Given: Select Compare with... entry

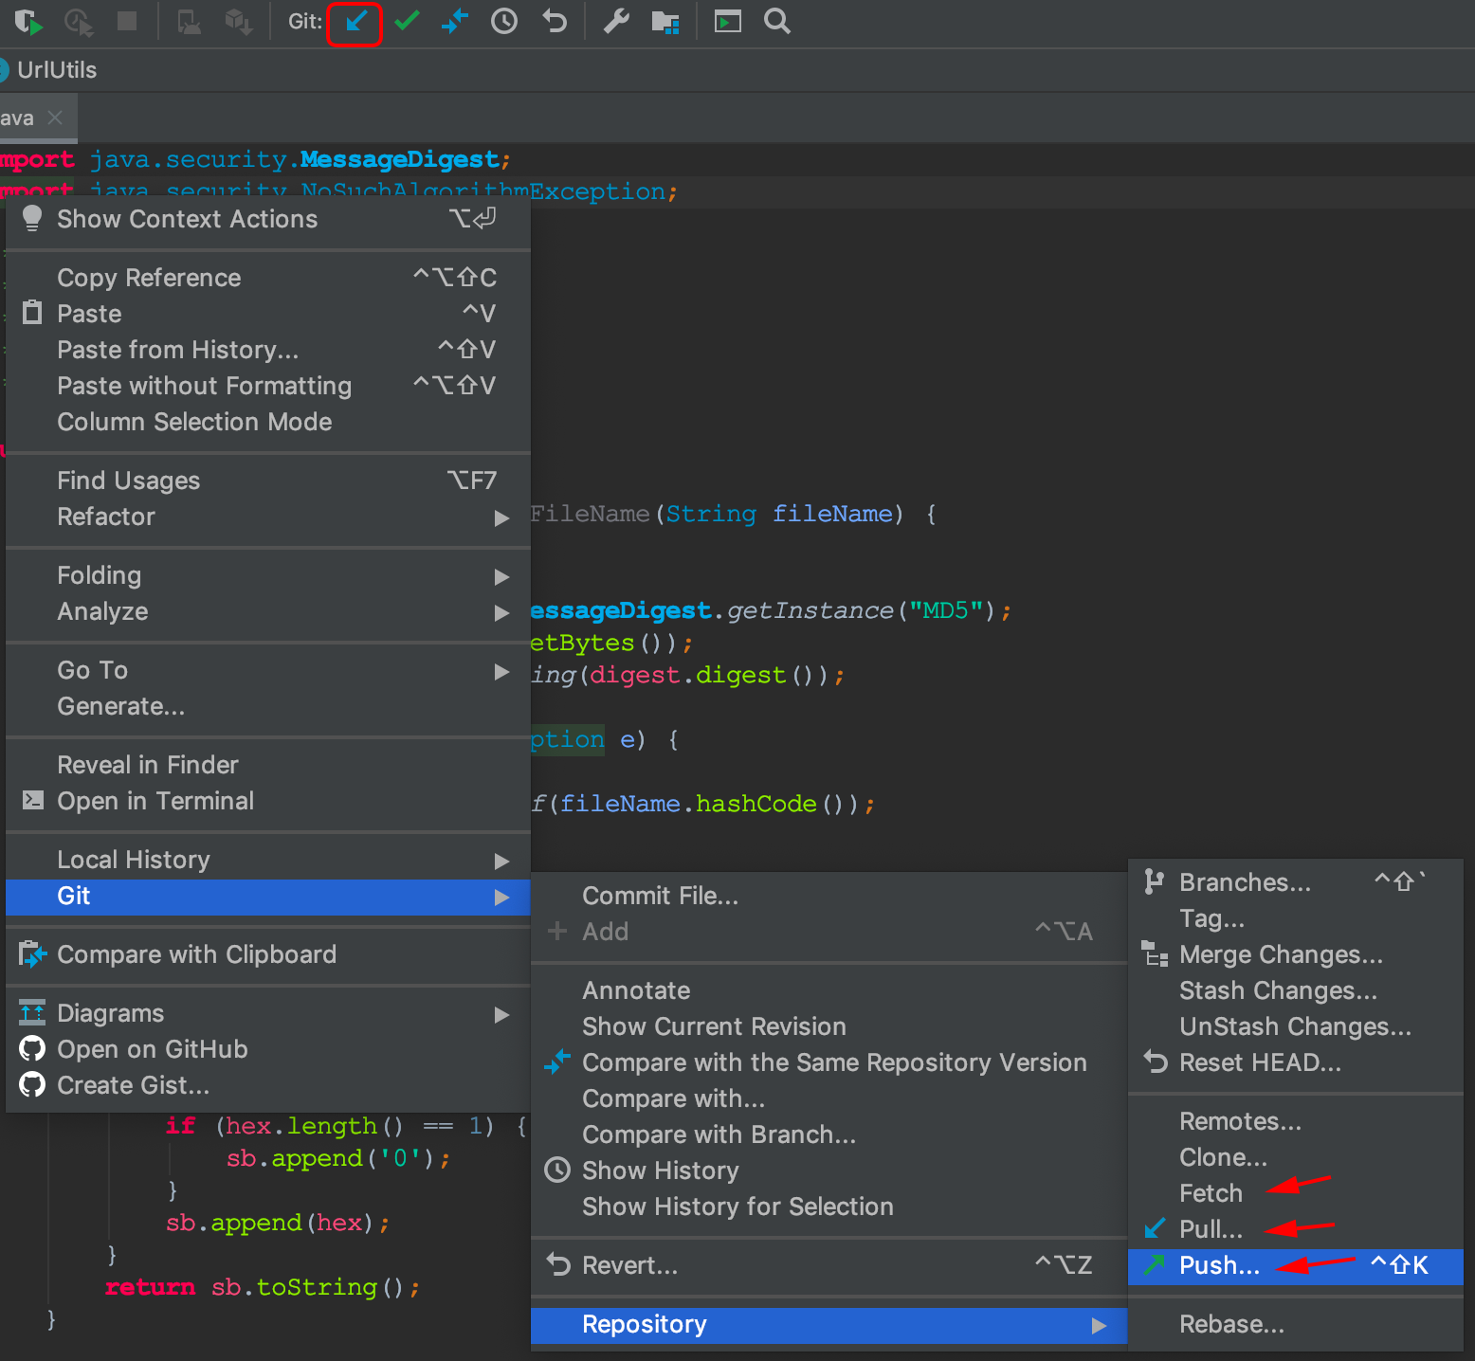Looking at the screenshot, I should (x=829, y=1098).
